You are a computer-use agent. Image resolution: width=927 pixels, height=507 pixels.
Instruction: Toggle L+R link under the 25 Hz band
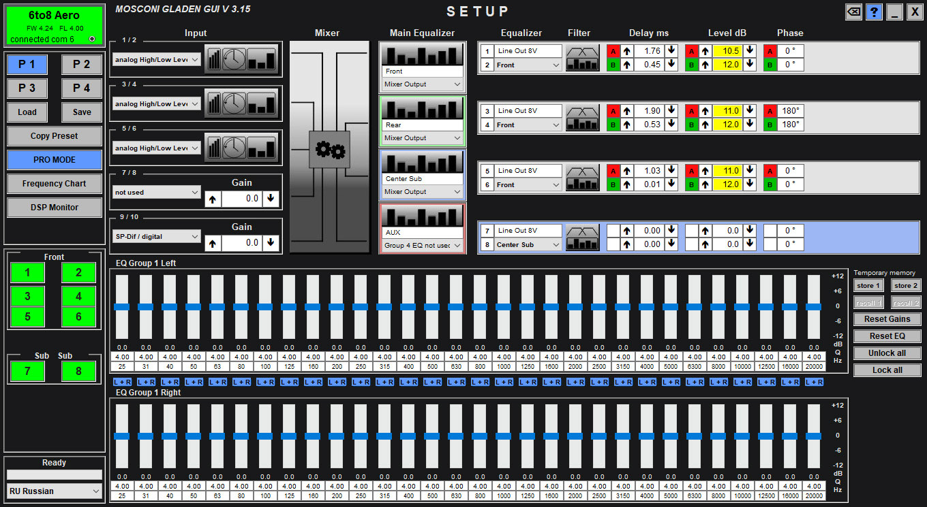[x=122, y=382]
